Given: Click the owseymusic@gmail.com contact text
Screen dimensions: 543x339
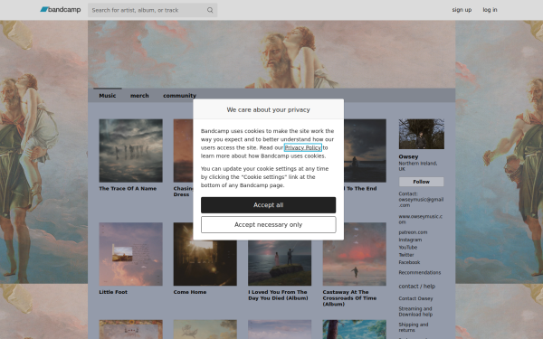Looking at the screenshot, I should coord(421,202).
